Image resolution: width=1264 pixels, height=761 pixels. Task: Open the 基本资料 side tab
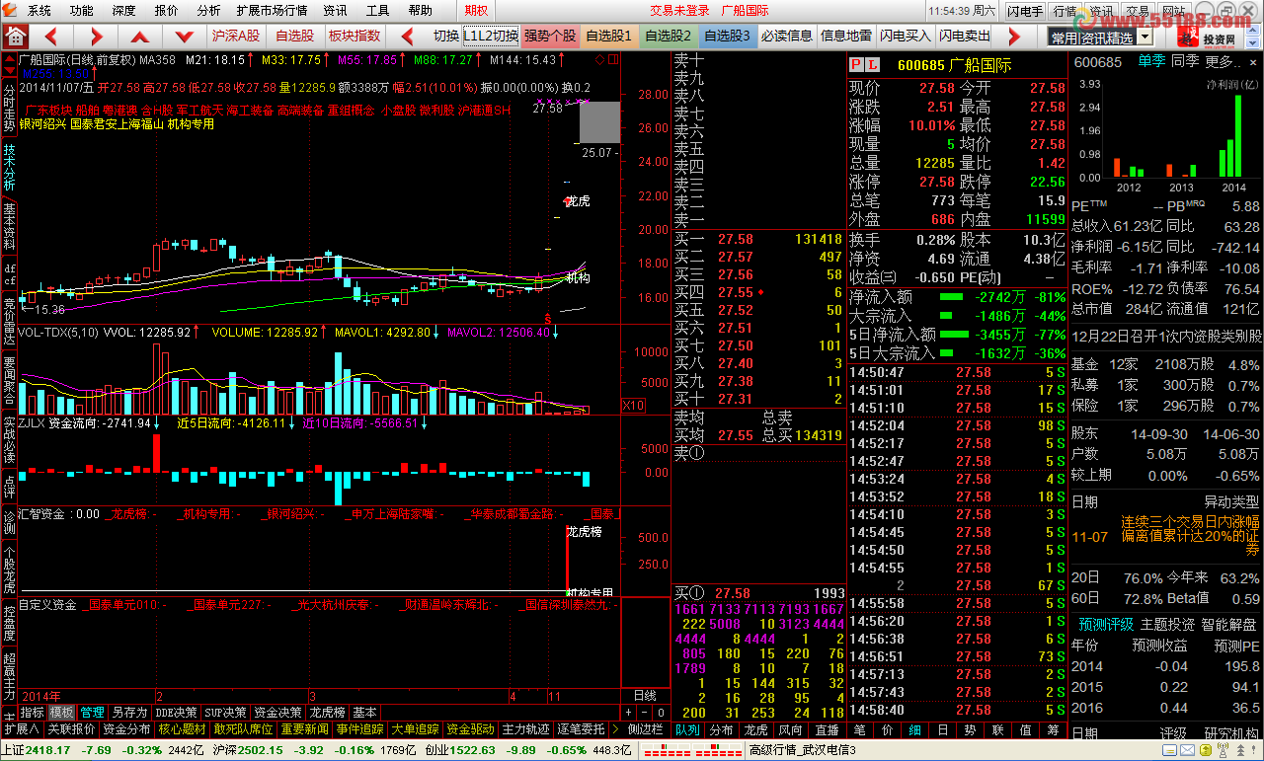click(x=9, y=226)
